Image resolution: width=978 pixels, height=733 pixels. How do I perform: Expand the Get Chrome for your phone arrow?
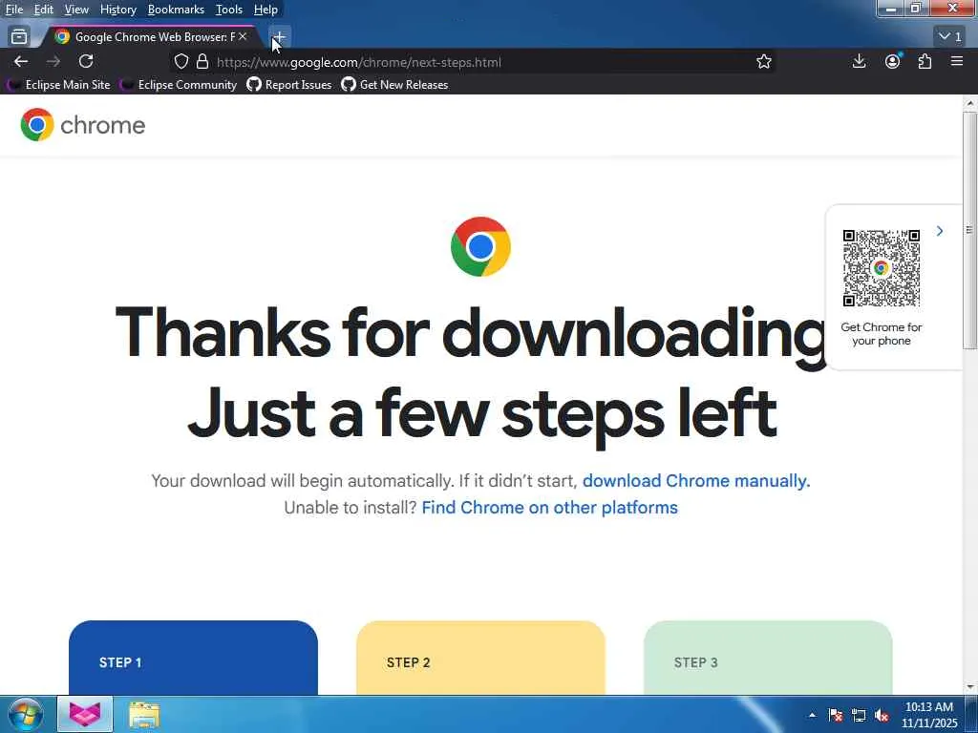pyautogui.click(x=940, y=231)
